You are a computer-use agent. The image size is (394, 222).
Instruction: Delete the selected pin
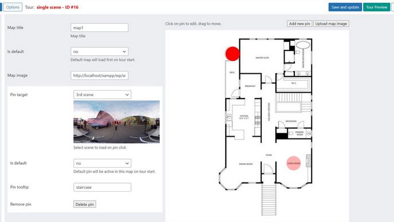point(85,204)
